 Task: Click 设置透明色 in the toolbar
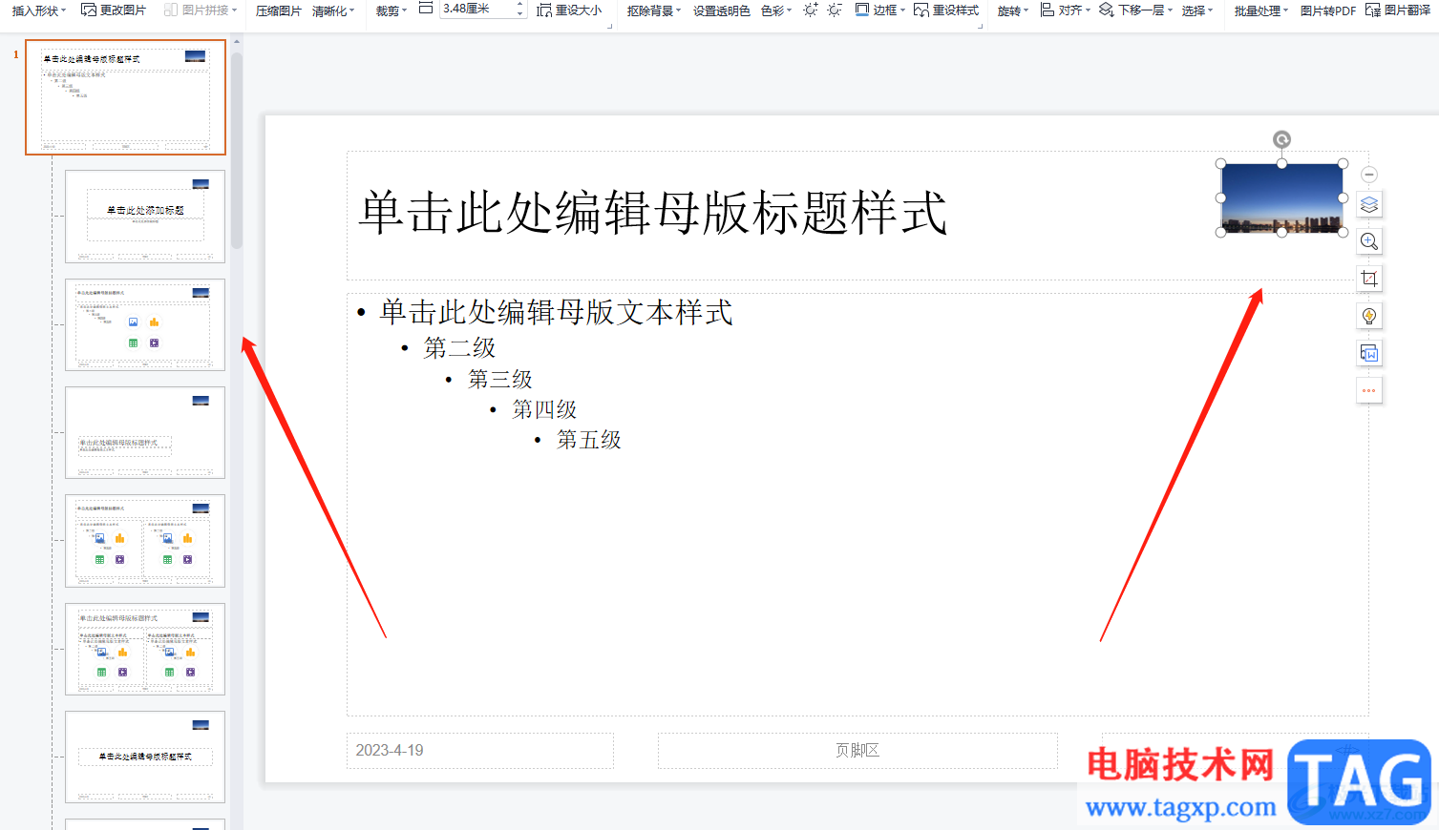click(721, 10)
